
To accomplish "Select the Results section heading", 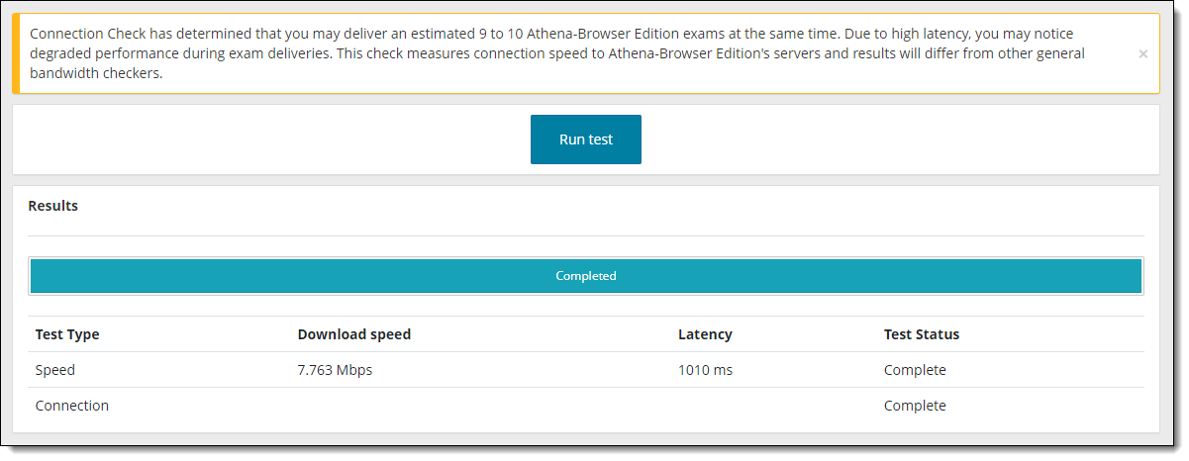I will point(53,206).
